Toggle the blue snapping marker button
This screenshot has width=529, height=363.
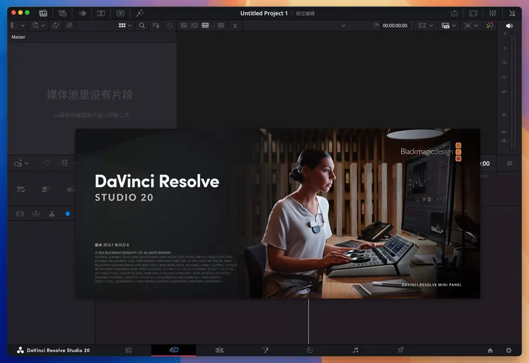click(68, 214)
